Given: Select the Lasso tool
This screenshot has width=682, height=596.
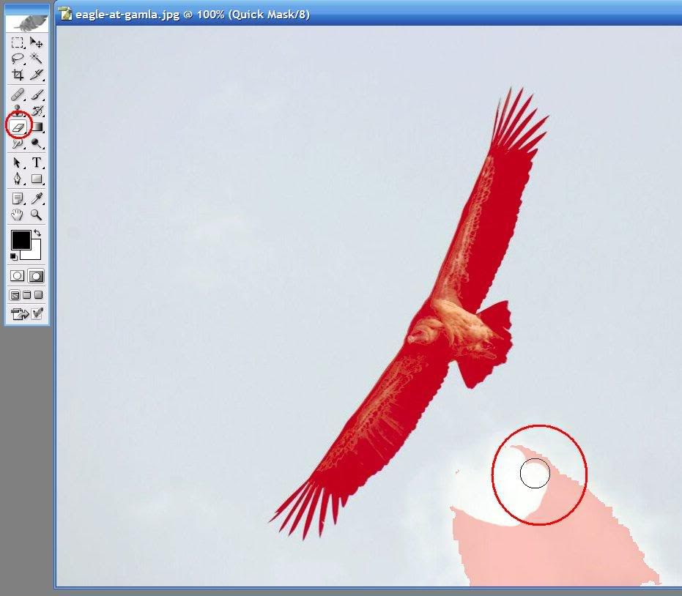Looking at the screenshot, I should tap(18, 59).
